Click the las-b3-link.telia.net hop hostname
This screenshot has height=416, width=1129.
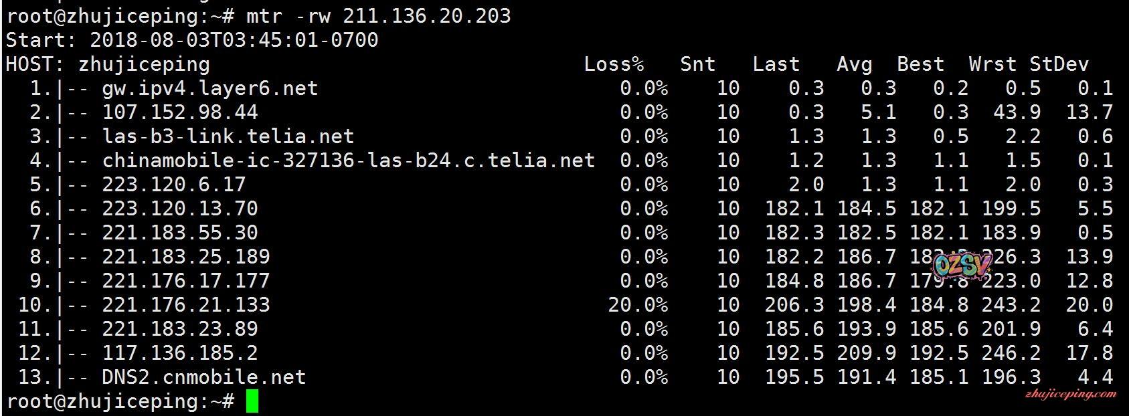point(228,136)
